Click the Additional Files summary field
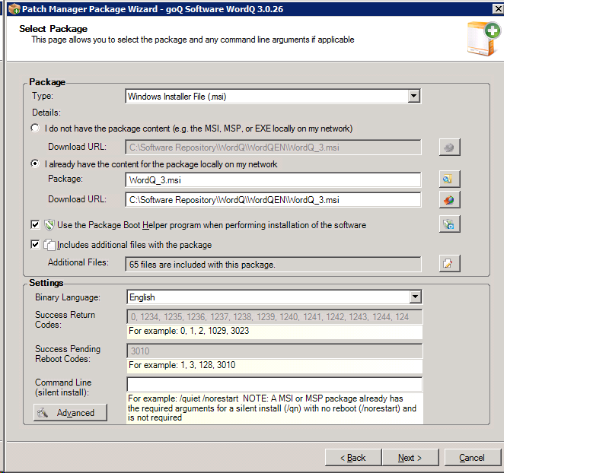This screenshot has width=609, height=473. pos(273,264)
